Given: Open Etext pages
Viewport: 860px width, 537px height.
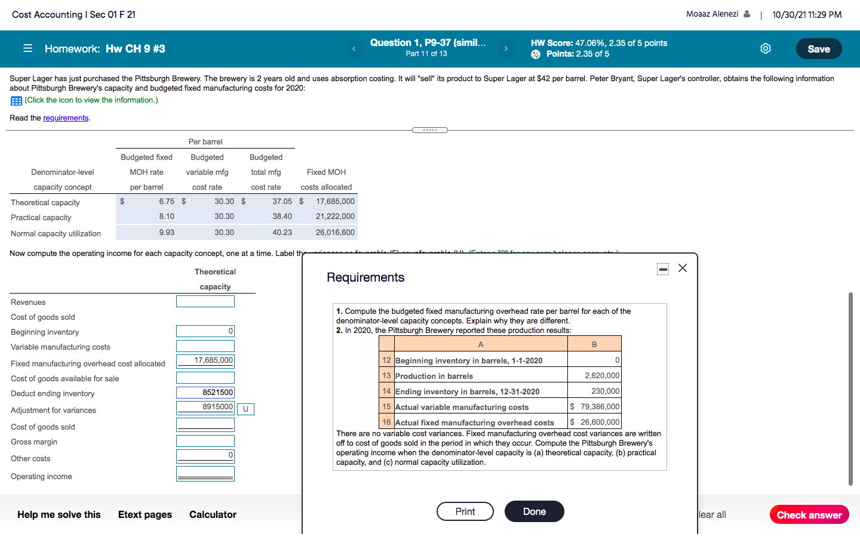Looking at the screenshot, I should pyautogui.click(x=145, y=514).
